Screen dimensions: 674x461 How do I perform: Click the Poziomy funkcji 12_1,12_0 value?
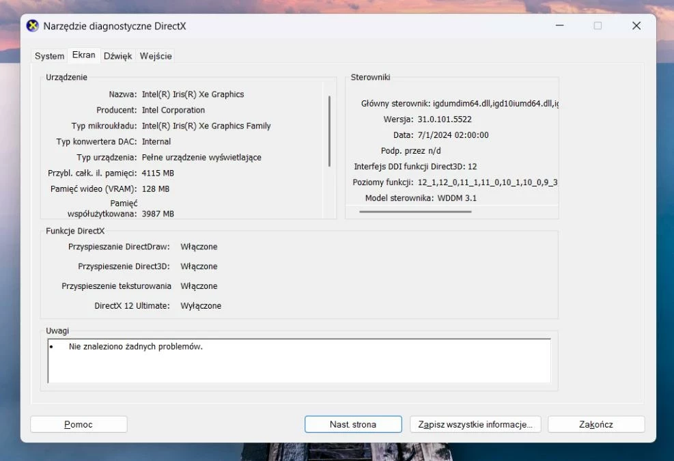pos(488,182)
